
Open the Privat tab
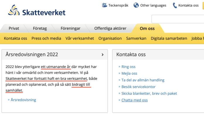click(x=14, y=28)
